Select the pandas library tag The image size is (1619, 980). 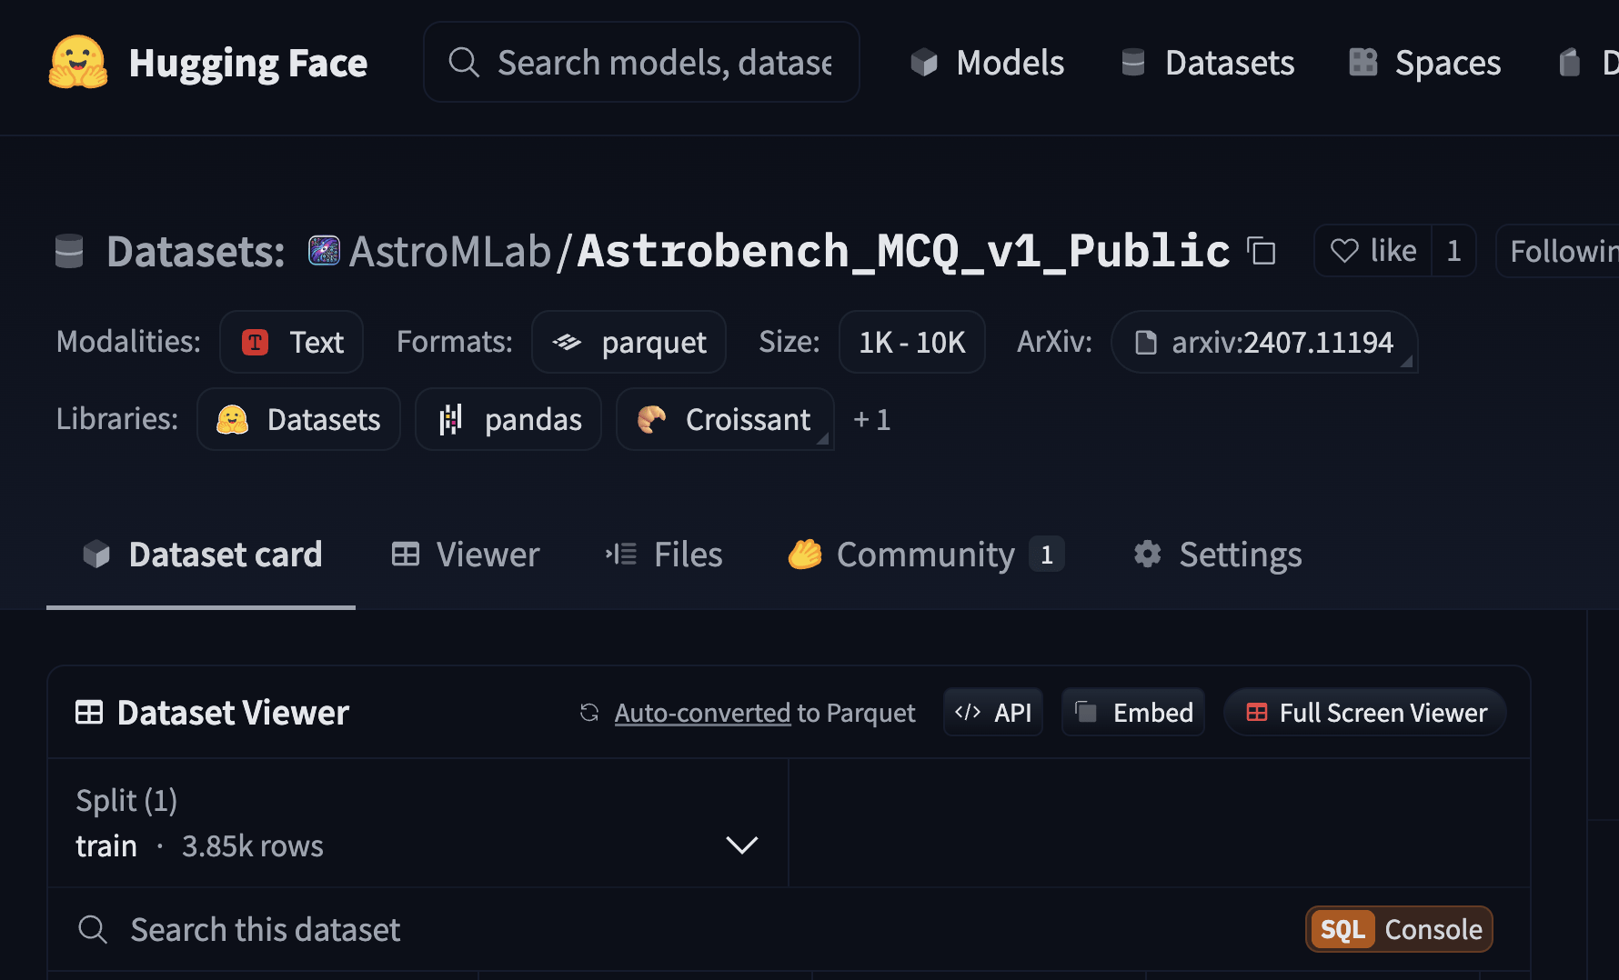508,419
